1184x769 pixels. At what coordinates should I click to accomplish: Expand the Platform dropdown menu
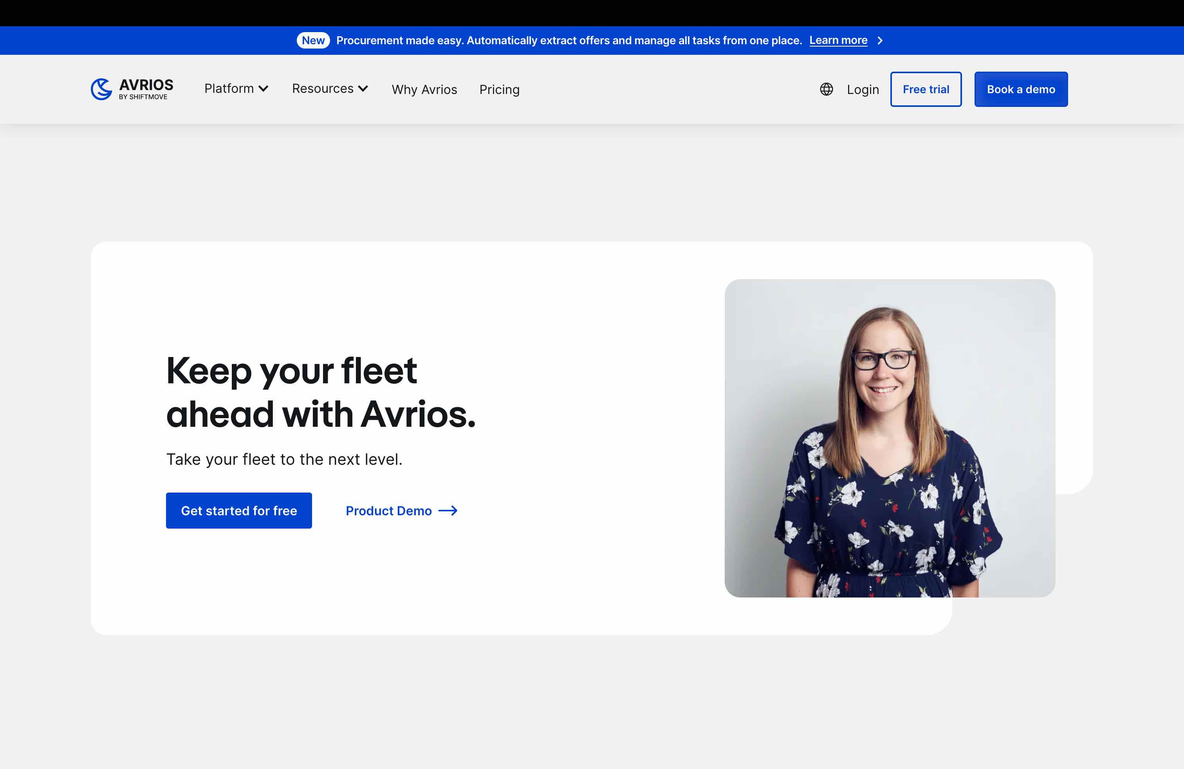(230, 88)
